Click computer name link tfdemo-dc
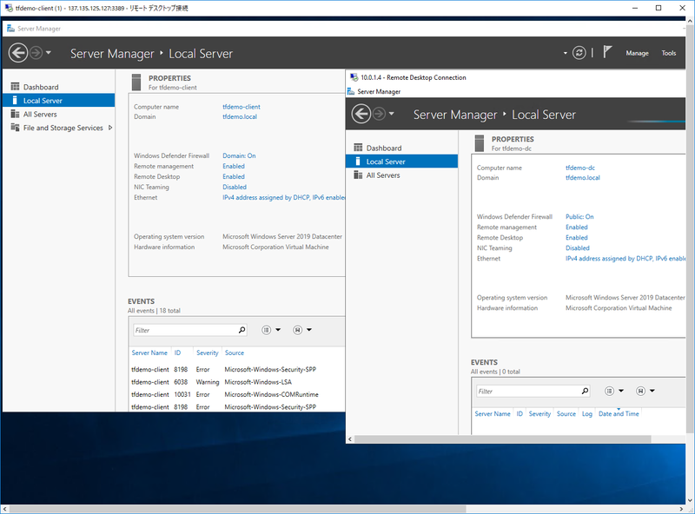This screenshot has width=695, height=514. coord(580,168)
